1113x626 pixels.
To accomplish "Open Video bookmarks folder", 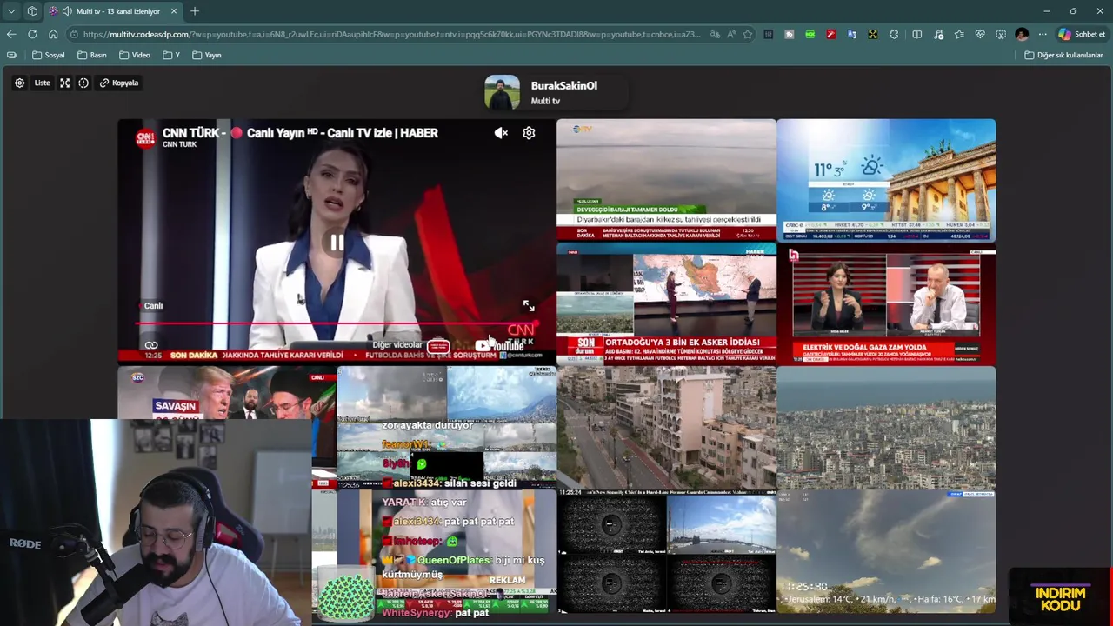I will 135,55.
